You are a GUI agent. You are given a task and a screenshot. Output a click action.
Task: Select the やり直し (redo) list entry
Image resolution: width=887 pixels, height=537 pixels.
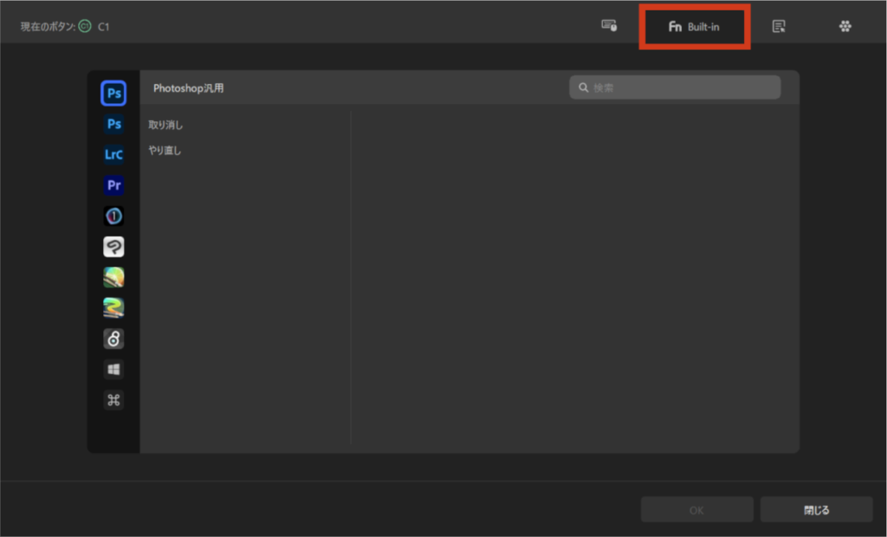click(x=165, y=151)
